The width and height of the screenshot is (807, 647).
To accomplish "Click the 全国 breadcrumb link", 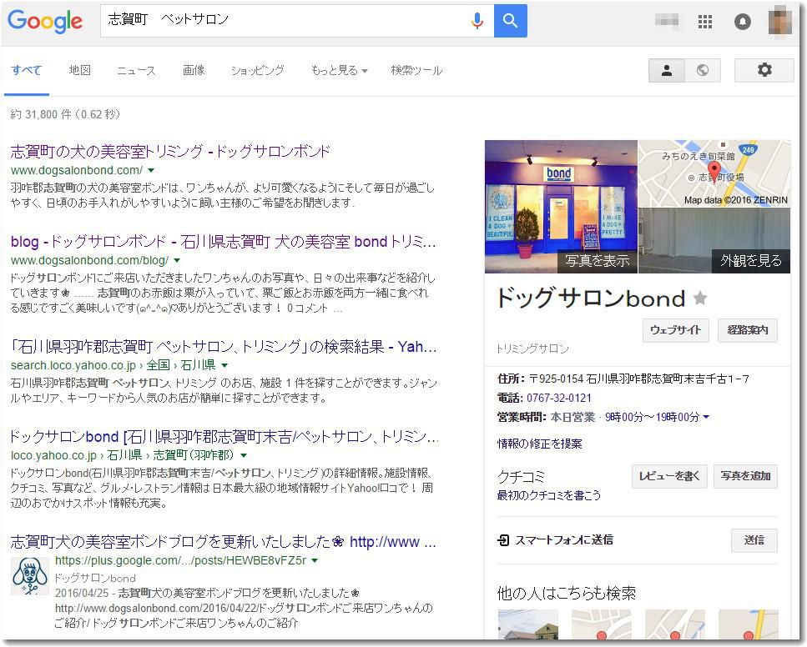I will point(158,365).
